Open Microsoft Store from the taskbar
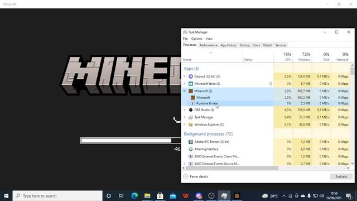Screen dimensions: 357x201 (x=160, y=196)
